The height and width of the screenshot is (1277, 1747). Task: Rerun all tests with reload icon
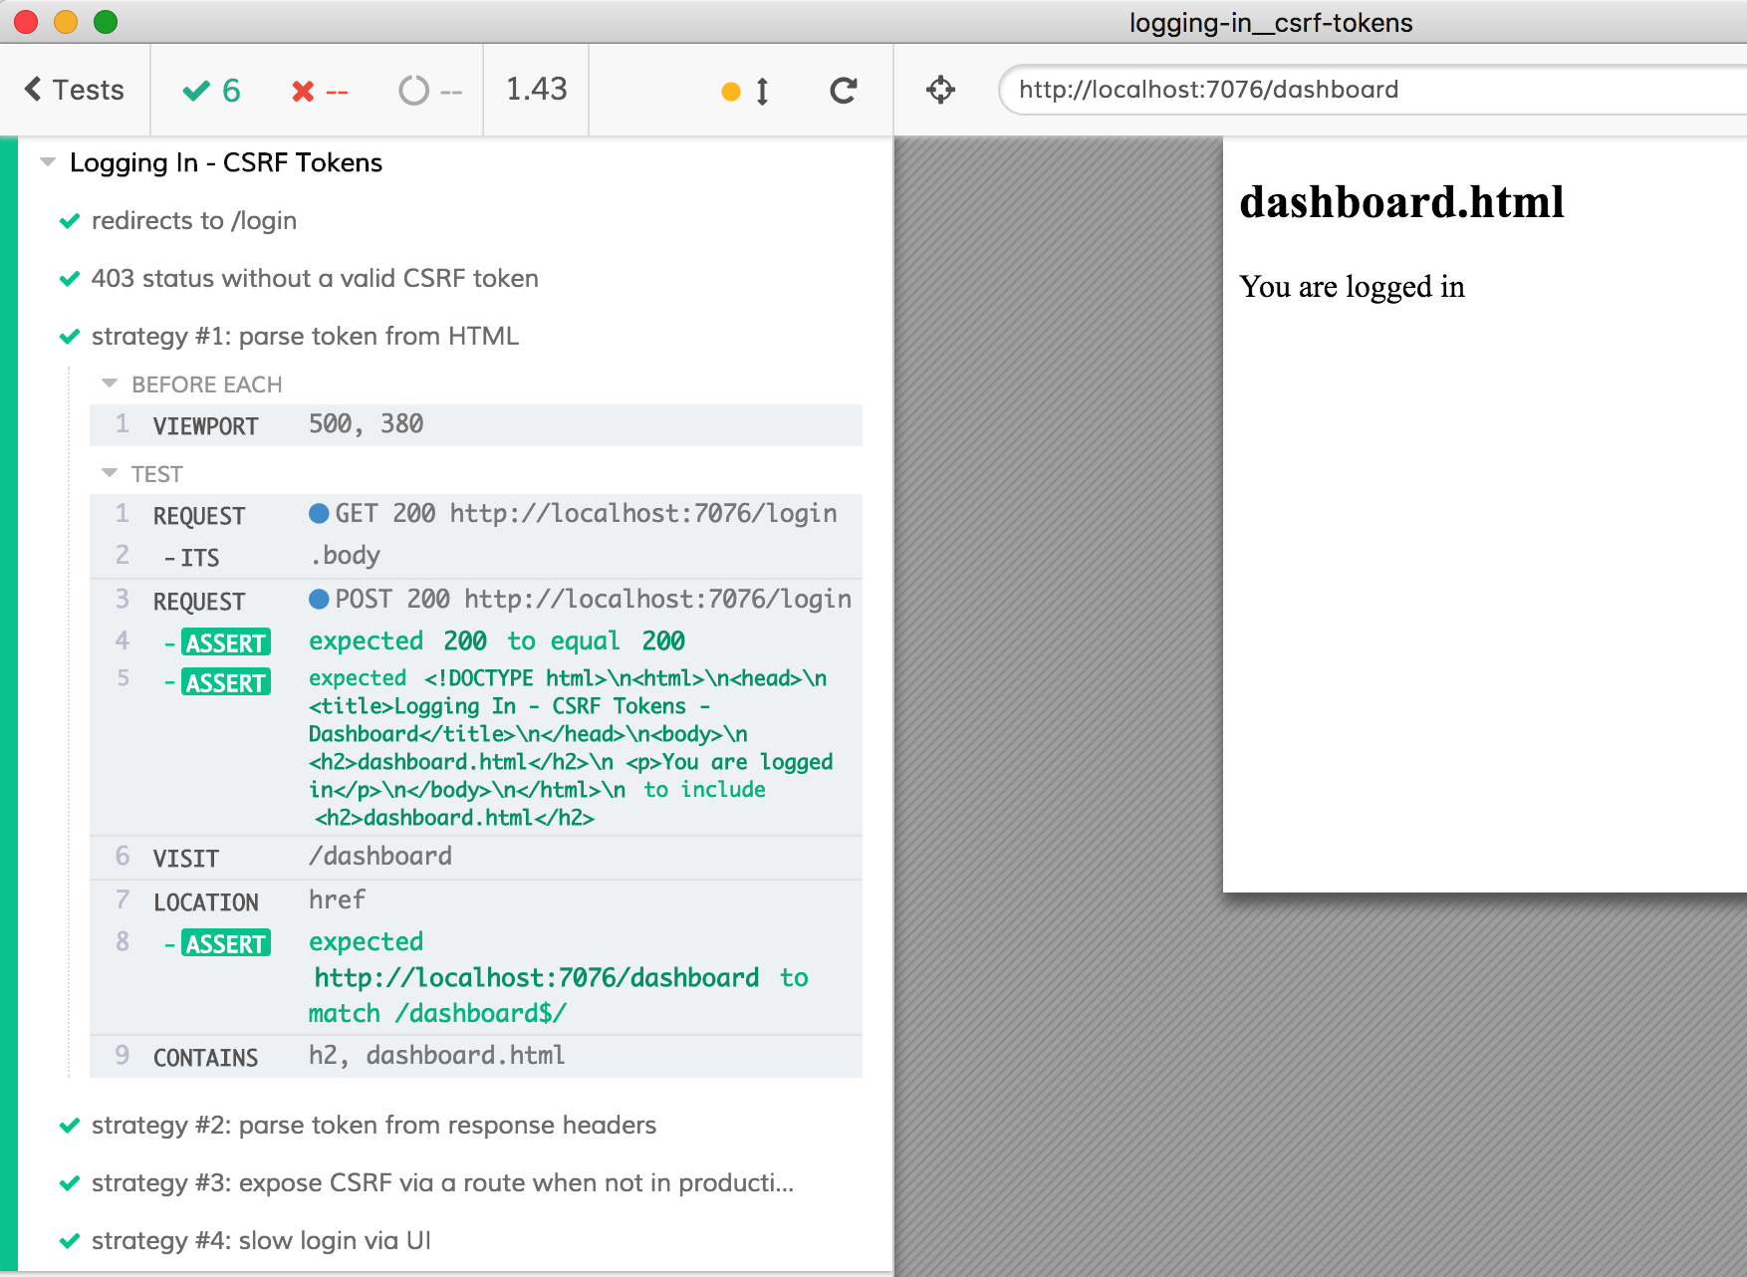(844, 91)
